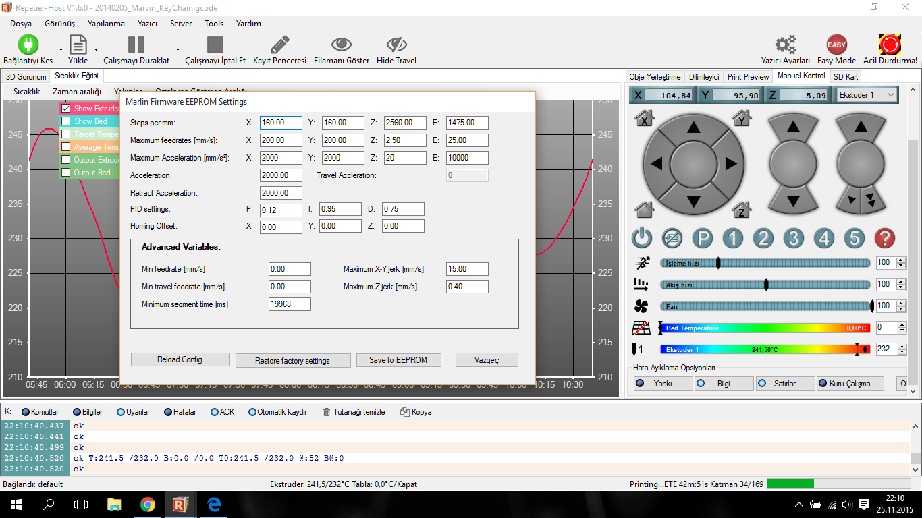Click the Tutanağı temizle trash icon

(327, 412)
